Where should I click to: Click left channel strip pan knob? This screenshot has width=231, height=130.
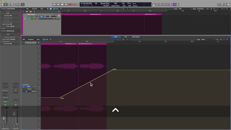point(5,105)
